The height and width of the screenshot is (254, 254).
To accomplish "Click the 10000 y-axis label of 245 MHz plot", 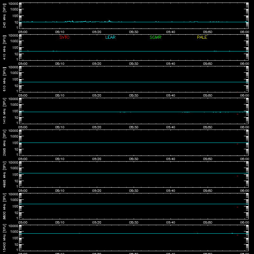I will pos(13,4).
